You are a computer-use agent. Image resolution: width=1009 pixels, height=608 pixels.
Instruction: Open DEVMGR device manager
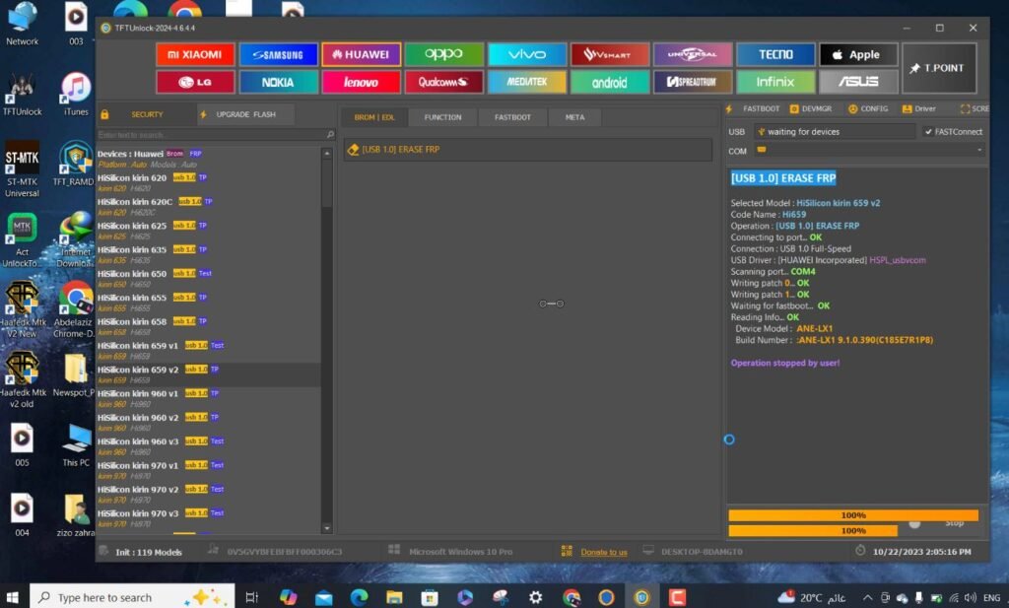(x=812, y=108)
